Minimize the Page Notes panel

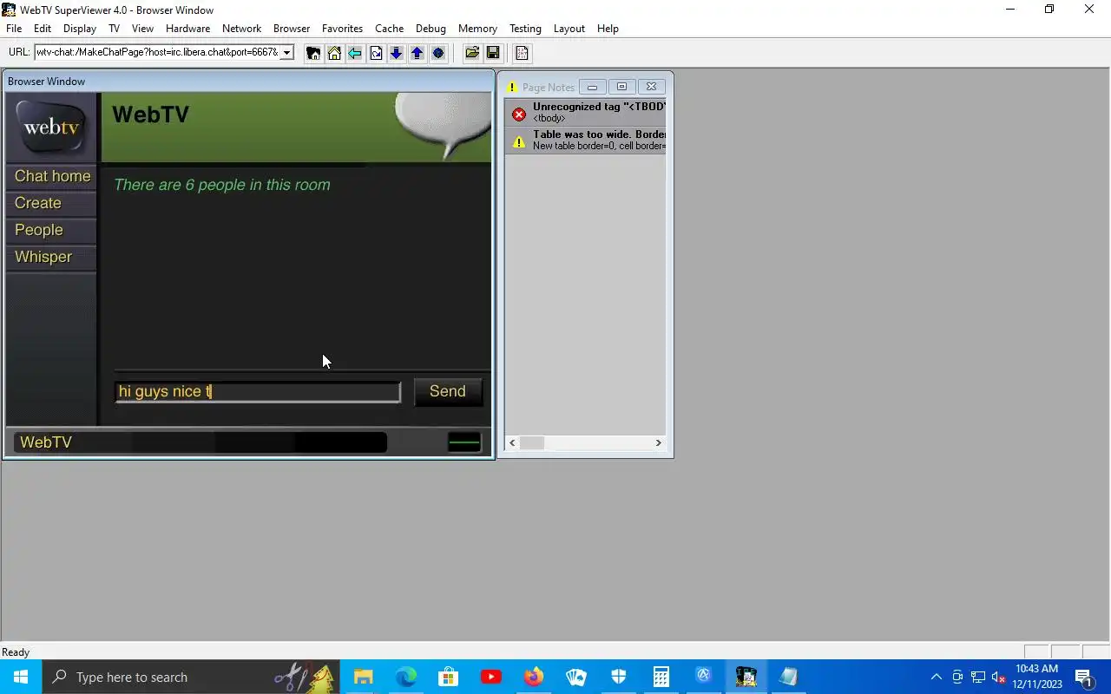tap(593, 87)
